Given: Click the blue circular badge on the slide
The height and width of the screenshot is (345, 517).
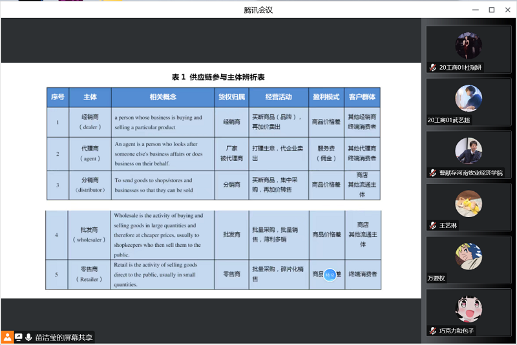Looking at the screenshot, I should pos(330,275).
